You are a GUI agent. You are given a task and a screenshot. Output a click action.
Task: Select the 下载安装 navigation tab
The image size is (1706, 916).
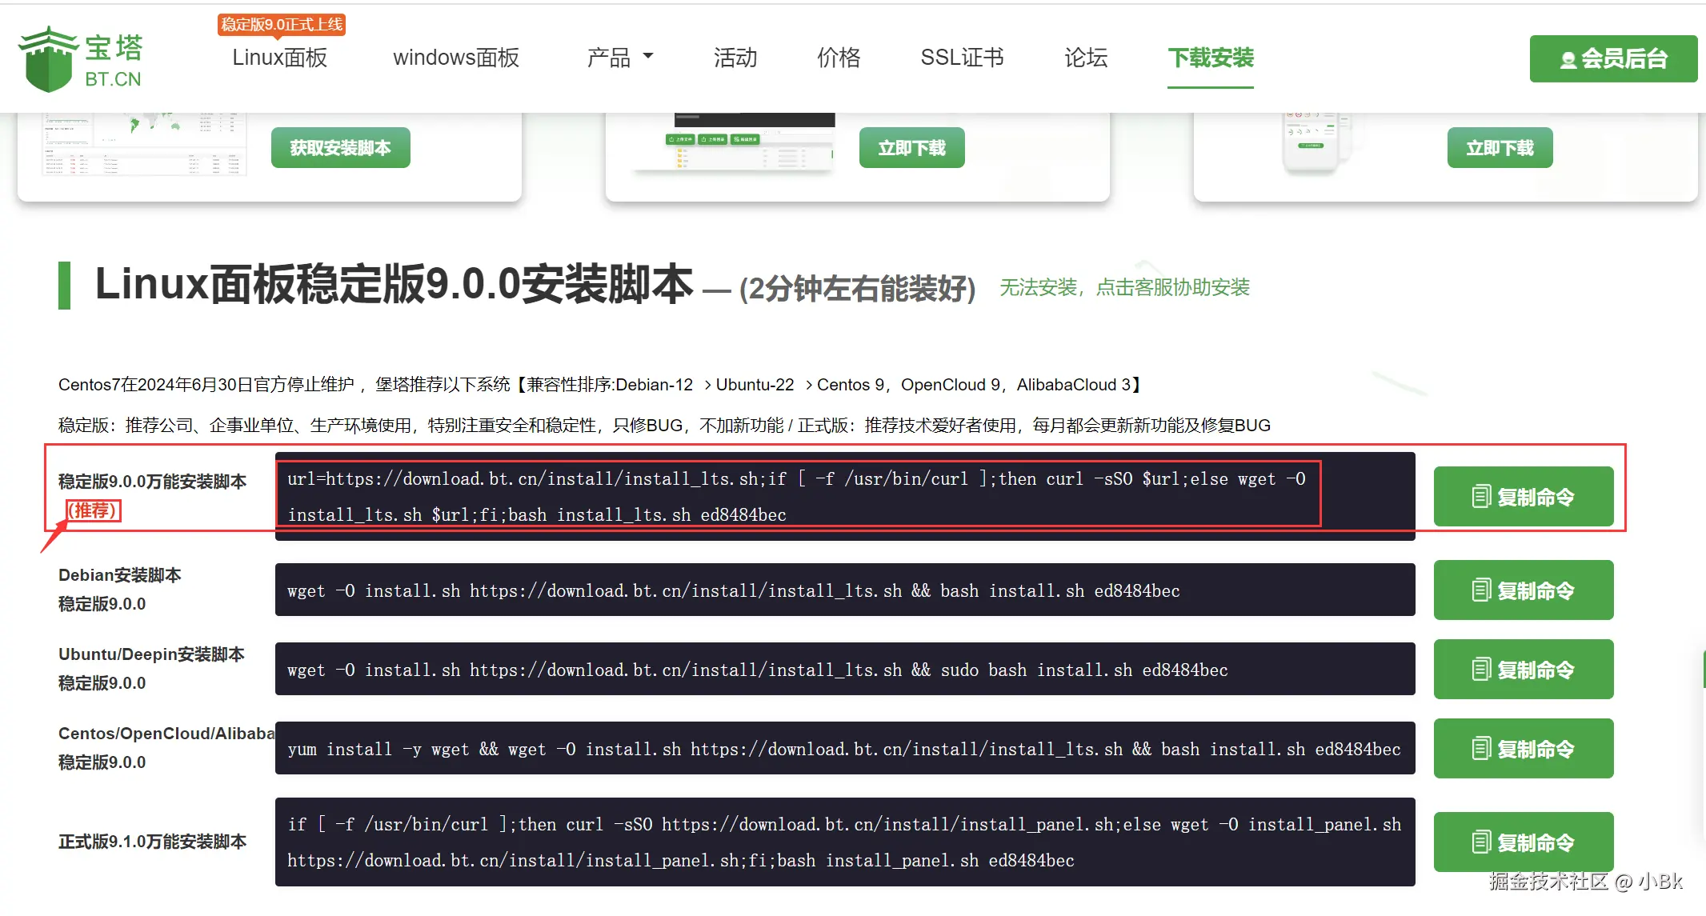click(x=1210, y=58)
